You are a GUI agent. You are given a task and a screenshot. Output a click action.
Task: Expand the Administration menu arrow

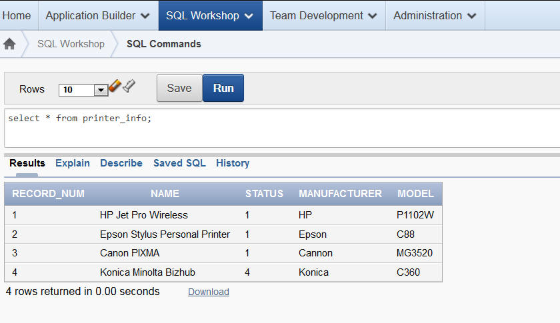[472, 16]
